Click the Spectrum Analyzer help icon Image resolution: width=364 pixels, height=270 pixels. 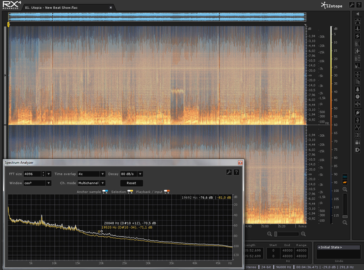[x=236, y=172]
